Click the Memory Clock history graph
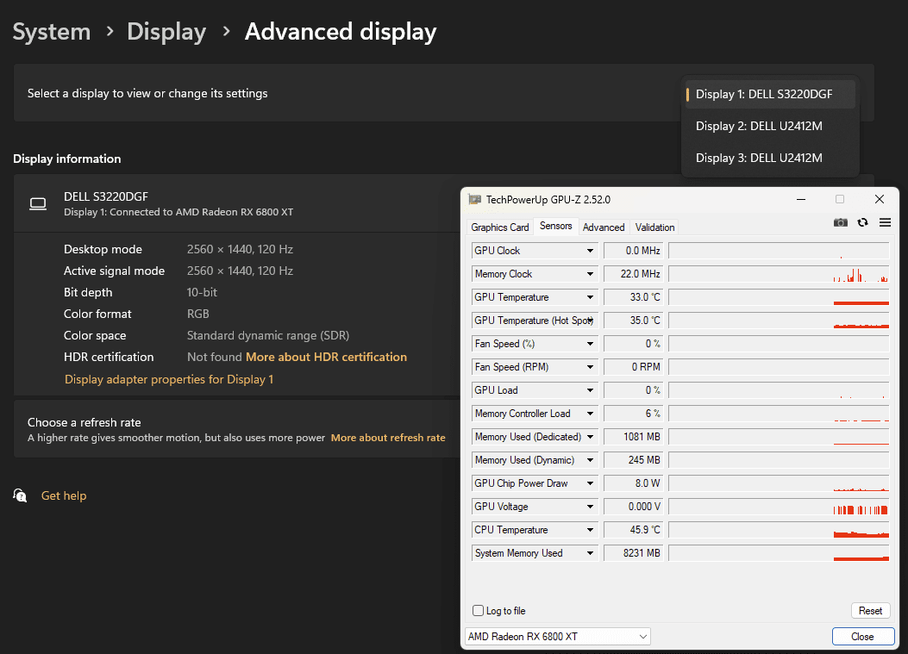Image resolution: width=908 pixels, height=654 pixels. [779, 274]
